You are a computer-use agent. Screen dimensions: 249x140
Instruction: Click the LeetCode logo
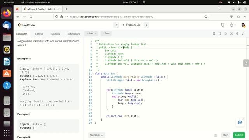26,25
